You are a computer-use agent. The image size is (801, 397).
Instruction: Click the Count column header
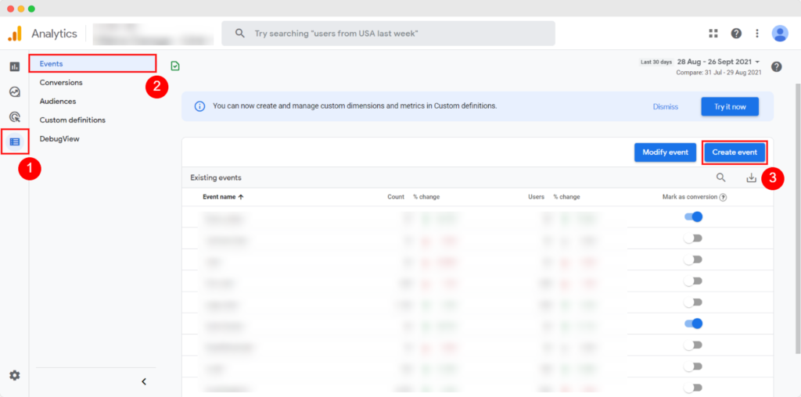coord(395,197)
